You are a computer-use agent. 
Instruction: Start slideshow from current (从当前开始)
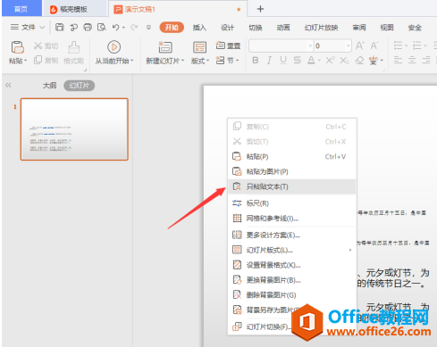[114, 53]
